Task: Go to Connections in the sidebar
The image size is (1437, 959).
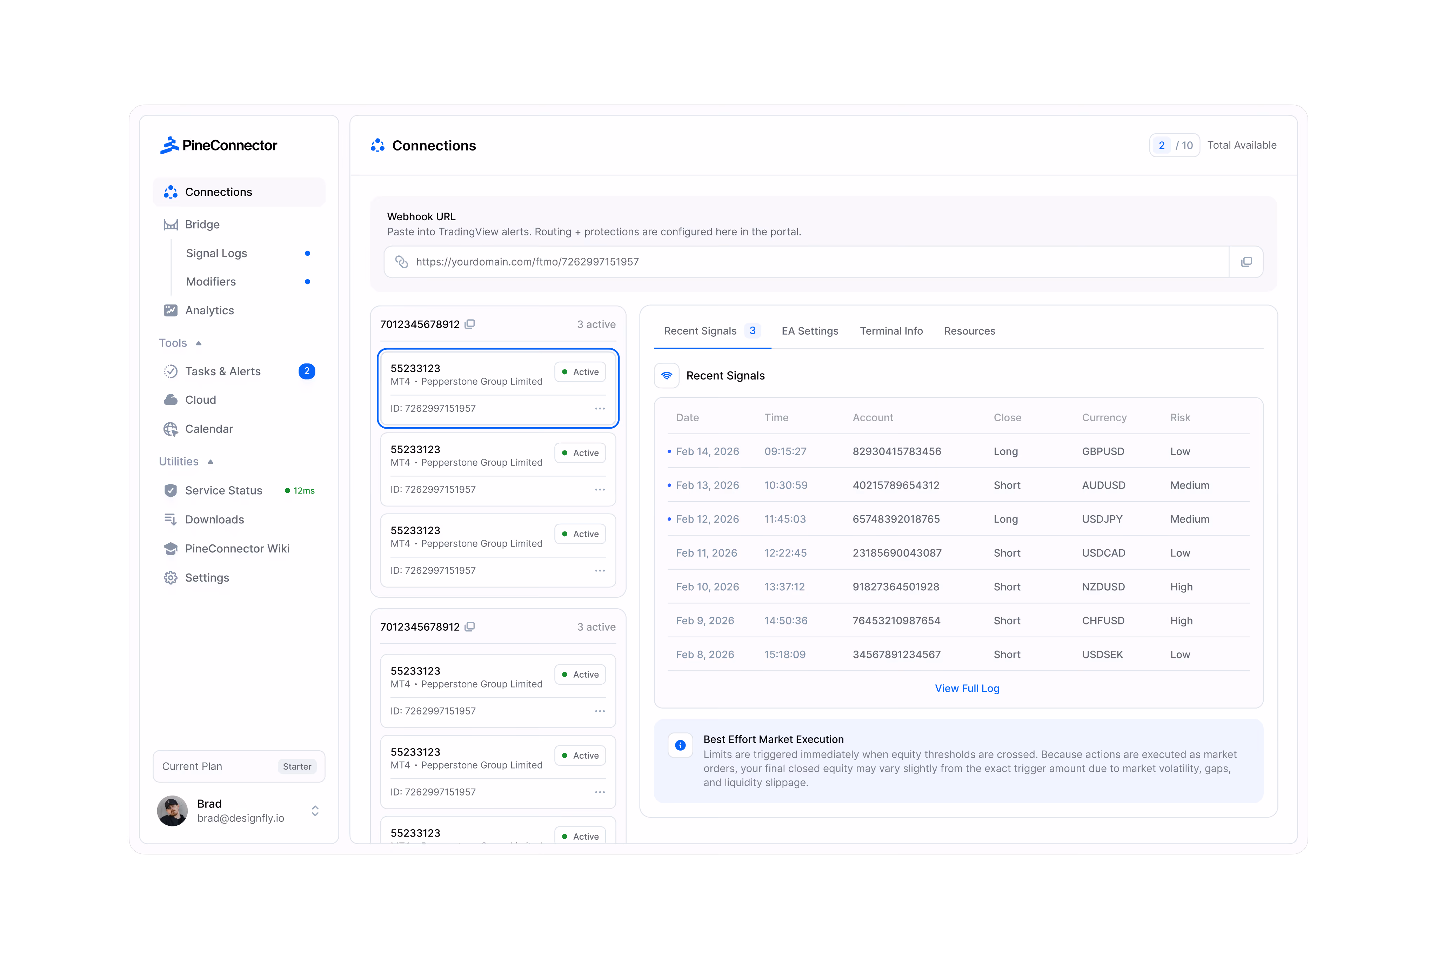Action: [239, 192]
